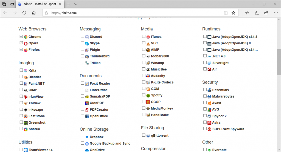Click the Inkscape icon

pos(26,110)
